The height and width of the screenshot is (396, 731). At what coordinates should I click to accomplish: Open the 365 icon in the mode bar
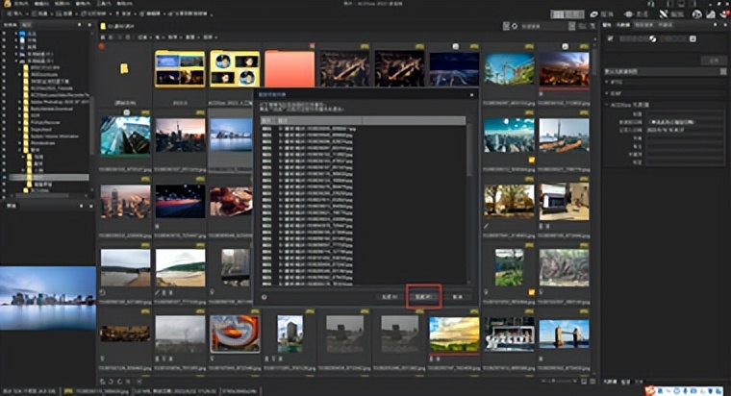point(697,14)
